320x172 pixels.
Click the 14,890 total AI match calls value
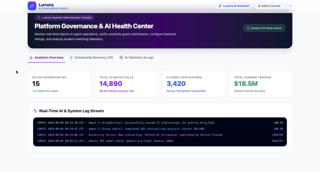[111, 83]
